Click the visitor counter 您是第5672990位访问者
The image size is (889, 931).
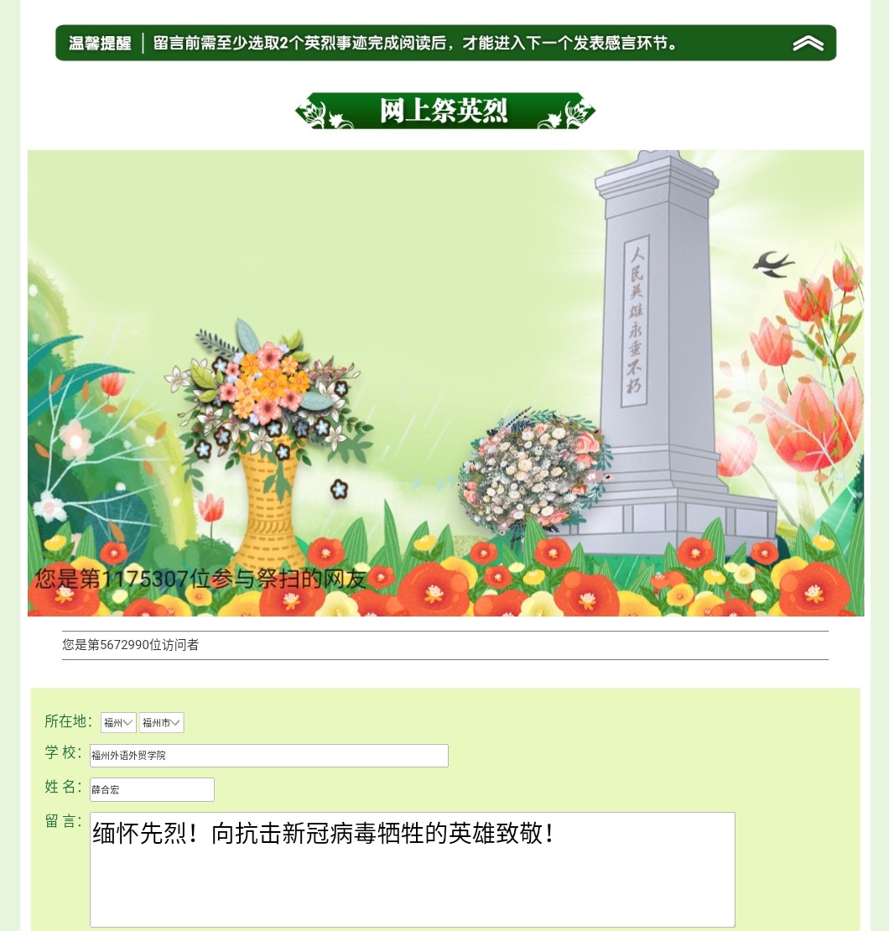(131, 645)
